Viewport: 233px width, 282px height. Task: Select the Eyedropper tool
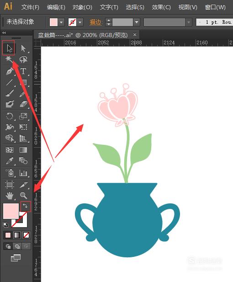click(9, 160)
